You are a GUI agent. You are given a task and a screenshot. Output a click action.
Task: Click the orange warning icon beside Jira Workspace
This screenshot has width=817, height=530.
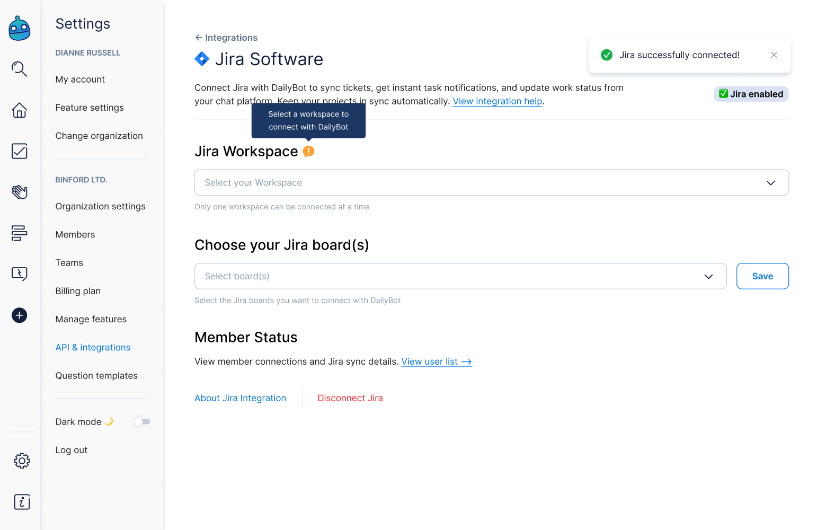point(308,152)
